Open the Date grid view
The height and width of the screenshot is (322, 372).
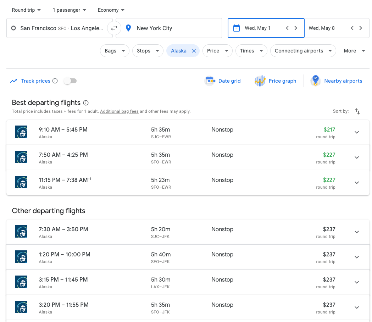(223, 81)
